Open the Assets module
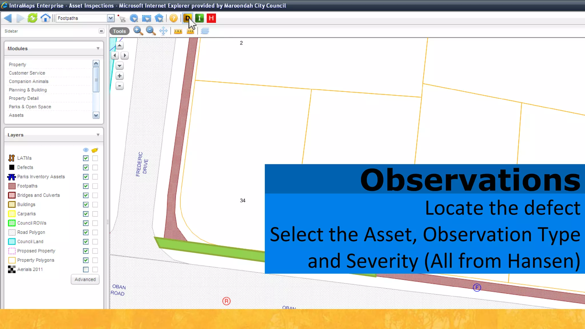Viewport: 585px width, 329px height. click(16, 115)
